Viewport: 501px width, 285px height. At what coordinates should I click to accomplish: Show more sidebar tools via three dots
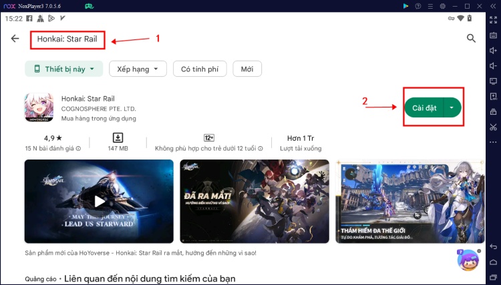(493, 142)
